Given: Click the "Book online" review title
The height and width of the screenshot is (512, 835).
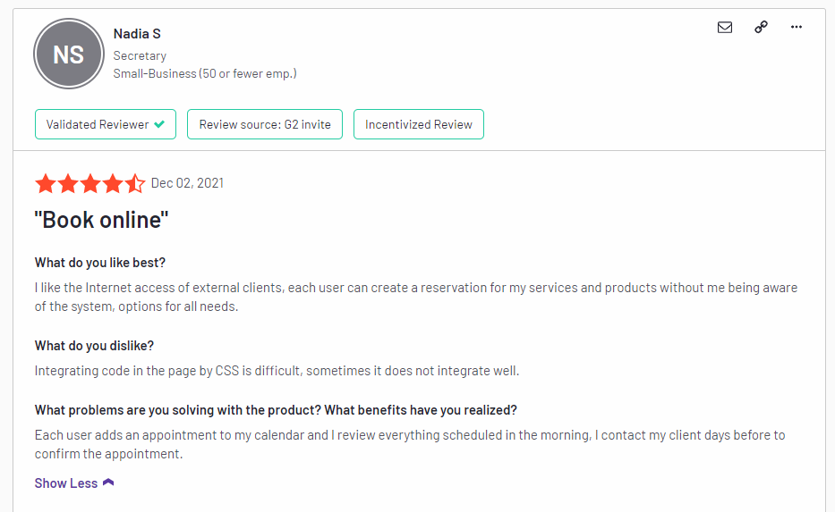Looking at the screenshot, I should tap(101, 220).
